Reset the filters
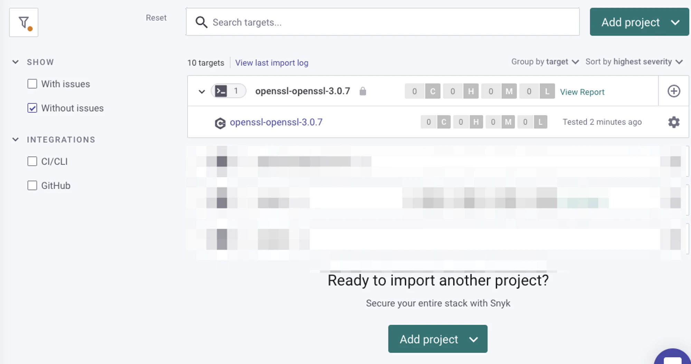This screenshot has width=691, height=364. click(156, 18)
